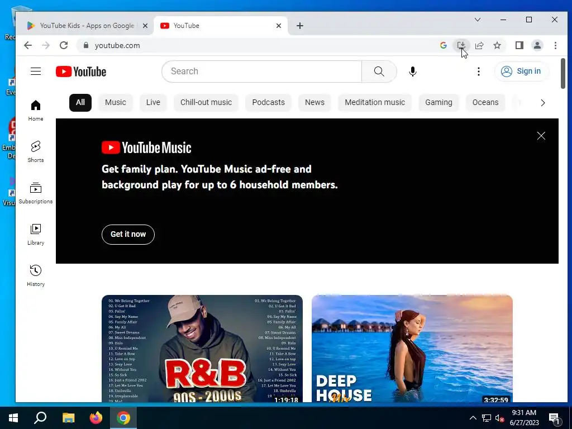Viewport: 572px width, 429px height.
Task: Select the Oceans filter chip
Action: click(485, 103)
